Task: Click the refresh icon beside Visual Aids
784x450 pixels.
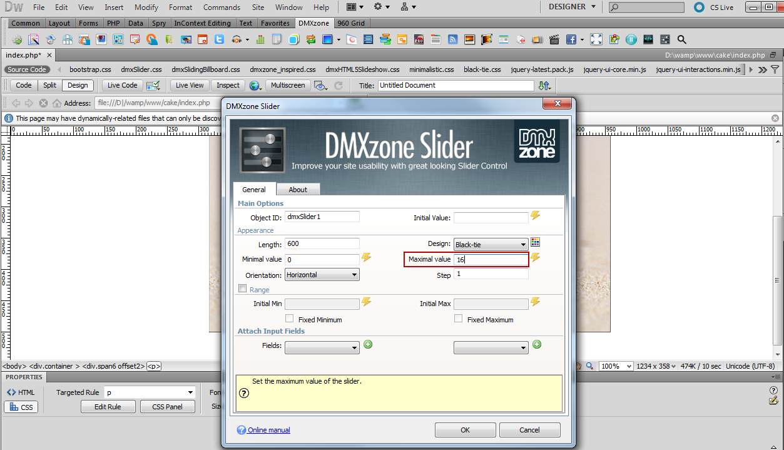Action: point(339,86)
